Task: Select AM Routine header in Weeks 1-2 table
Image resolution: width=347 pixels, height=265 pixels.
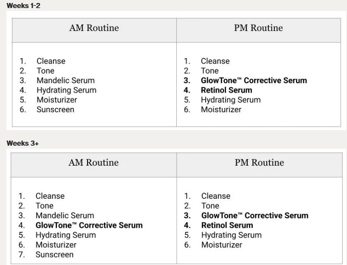Action: pyautogui.click(x=94, y=28)
